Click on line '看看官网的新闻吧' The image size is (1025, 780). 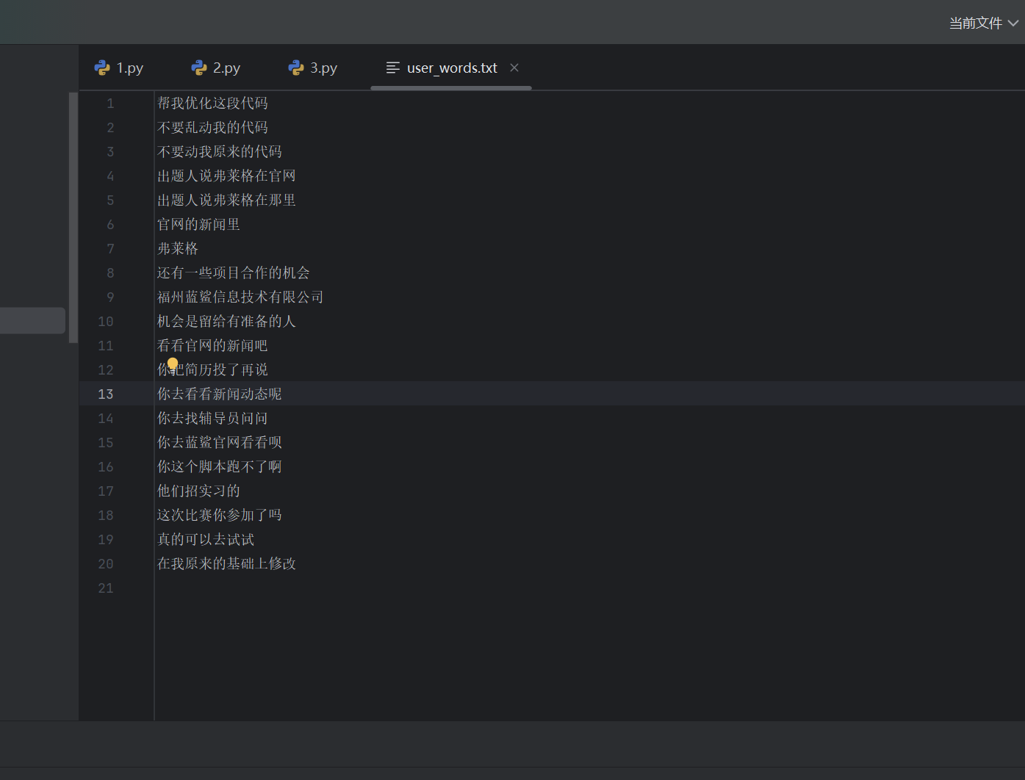click(212, 346)
